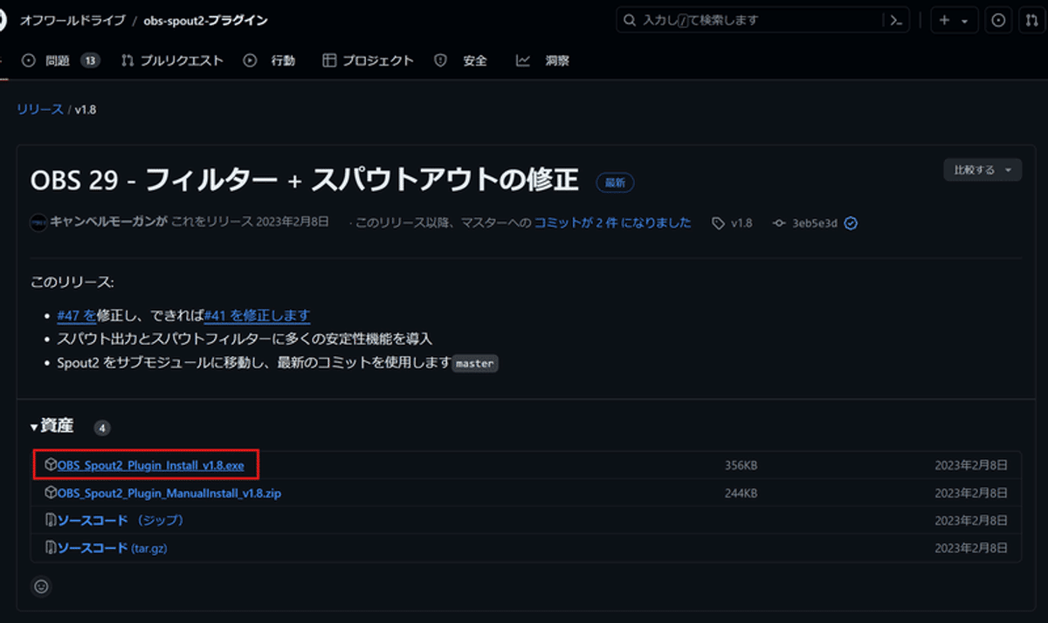1048x623 pixels.
Task: Open the v1.8 tag link
Action: click(741, 223)
